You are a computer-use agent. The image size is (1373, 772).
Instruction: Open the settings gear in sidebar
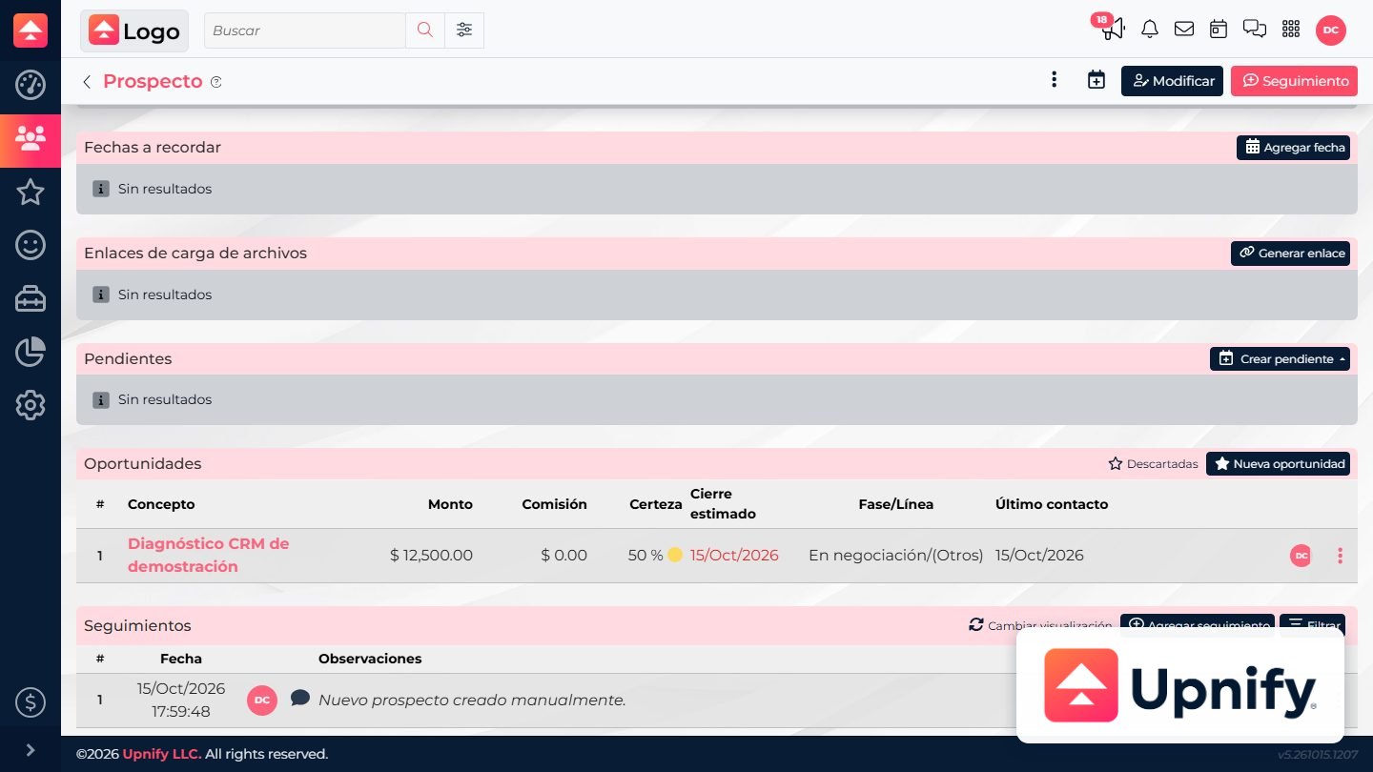pos(31,405)
